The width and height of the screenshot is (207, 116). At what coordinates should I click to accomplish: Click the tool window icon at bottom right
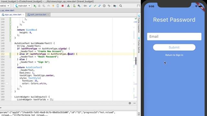[139, 114]
